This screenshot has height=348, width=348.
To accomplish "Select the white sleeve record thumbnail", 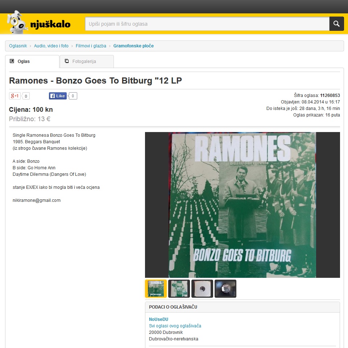I will pos(202,289).
